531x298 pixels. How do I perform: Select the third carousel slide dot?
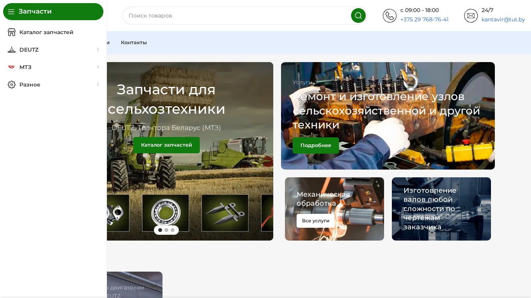tap(173, 230)
